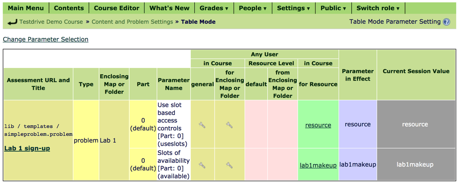
Task: Open the Content and Problem Settings breadcrumb
Action: [132, 22]
